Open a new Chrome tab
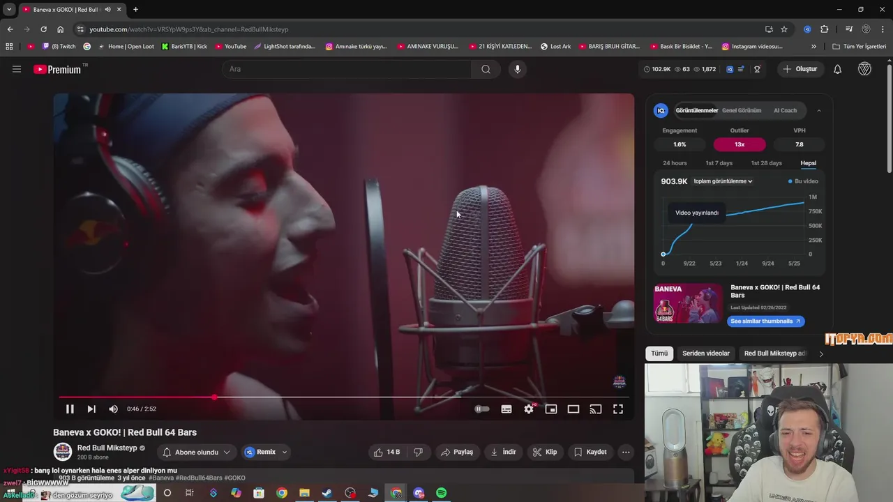Viewport: 893px width, 502px height. coord(135,10)
